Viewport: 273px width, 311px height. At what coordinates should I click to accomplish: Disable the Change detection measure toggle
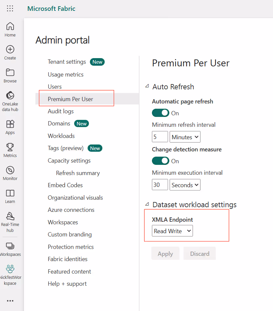tap(160, 161)
